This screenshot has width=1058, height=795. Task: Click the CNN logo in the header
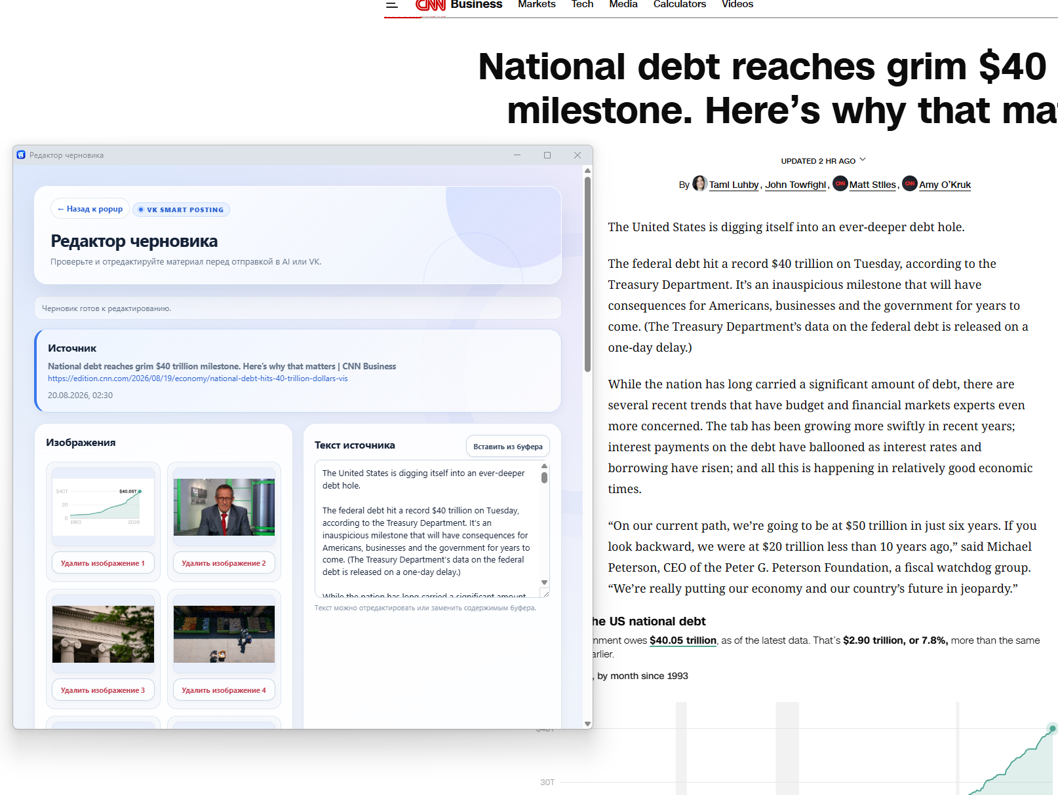(431, 5)
